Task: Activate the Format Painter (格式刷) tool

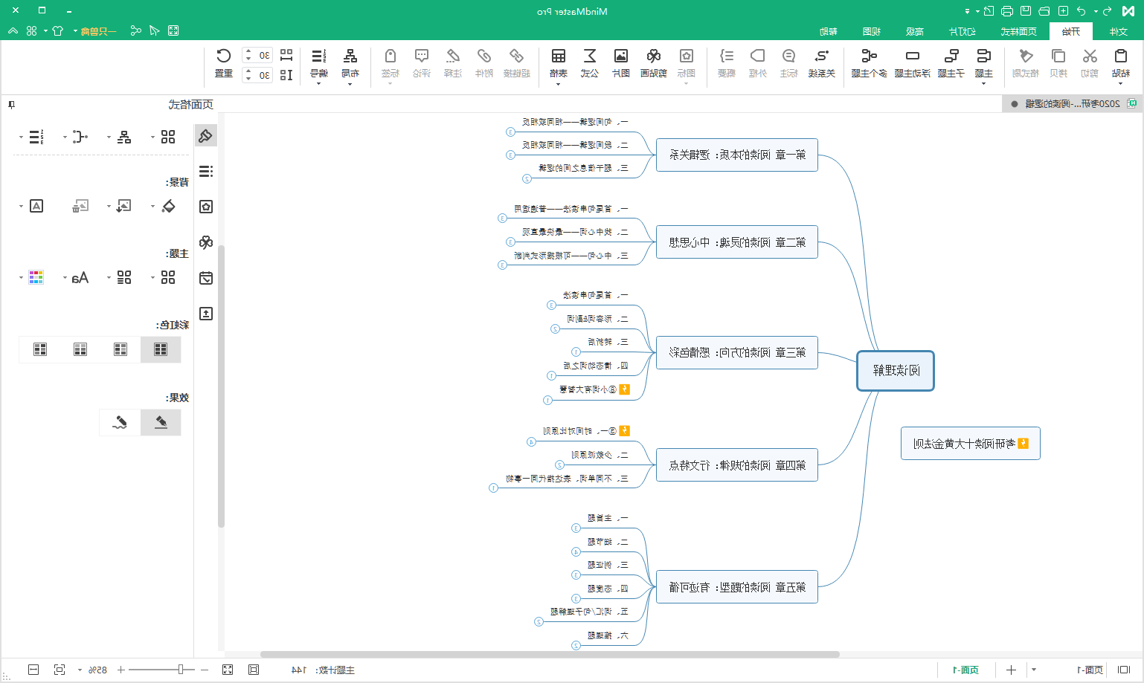Action: click(x=1026, y=56)
